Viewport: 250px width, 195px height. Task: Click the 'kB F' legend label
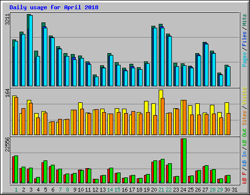pos(245,177)
